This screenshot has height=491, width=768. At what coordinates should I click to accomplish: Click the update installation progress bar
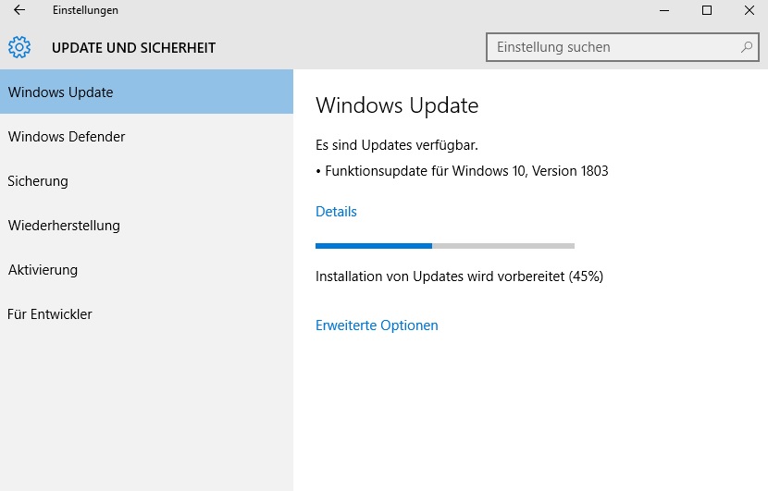(x=445, y=246)
